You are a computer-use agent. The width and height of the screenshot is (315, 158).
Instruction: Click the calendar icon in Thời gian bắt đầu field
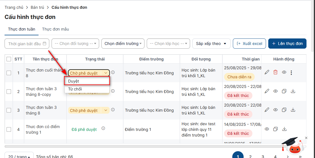pyautogui.click(x=44, y=44)
